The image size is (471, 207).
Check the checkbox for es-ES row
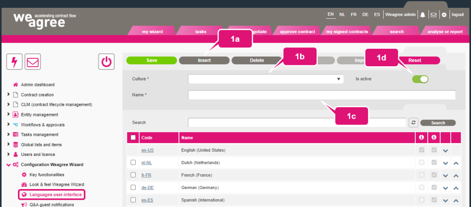(133, 200)
